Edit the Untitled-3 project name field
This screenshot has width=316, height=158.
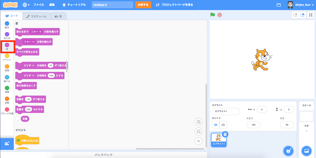(112, 5)
